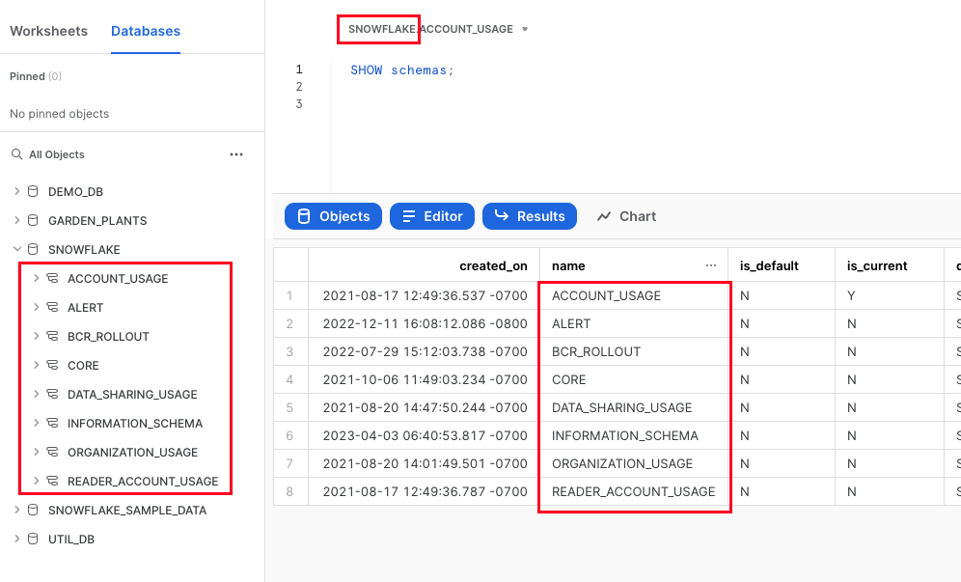This screenshot has height=582, width=961.
Task: Select result row number 3
Action: [289, 351]
